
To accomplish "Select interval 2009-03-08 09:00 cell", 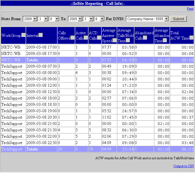I will 41,79.
